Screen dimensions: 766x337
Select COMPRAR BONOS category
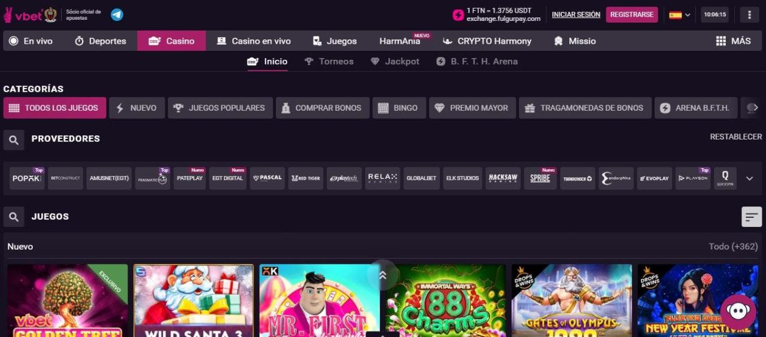click(323, 108)
